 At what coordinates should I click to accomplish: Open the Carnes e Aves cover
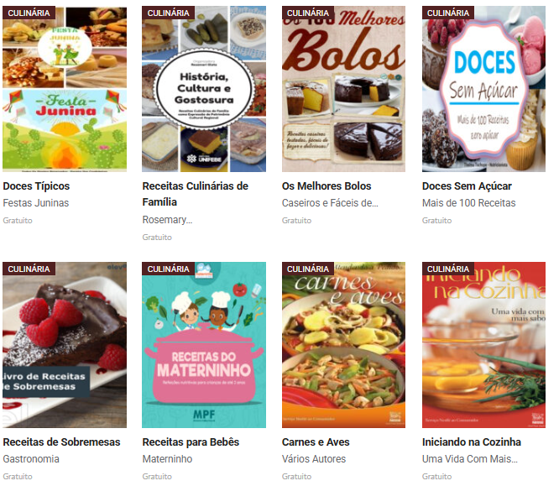point(343,345)
